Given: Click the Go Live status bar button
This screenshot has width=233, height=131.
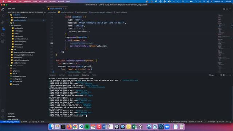Looking at the screenshot, I should pos(220,122).
